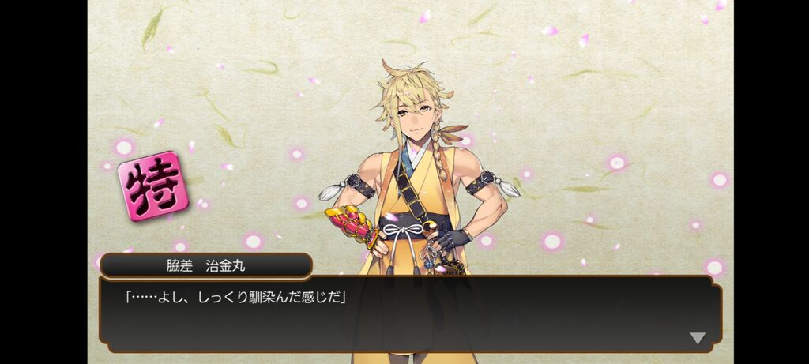Click the dark obi sash belt
This screenshot has width=809, height=364.
tap(412, 223)
